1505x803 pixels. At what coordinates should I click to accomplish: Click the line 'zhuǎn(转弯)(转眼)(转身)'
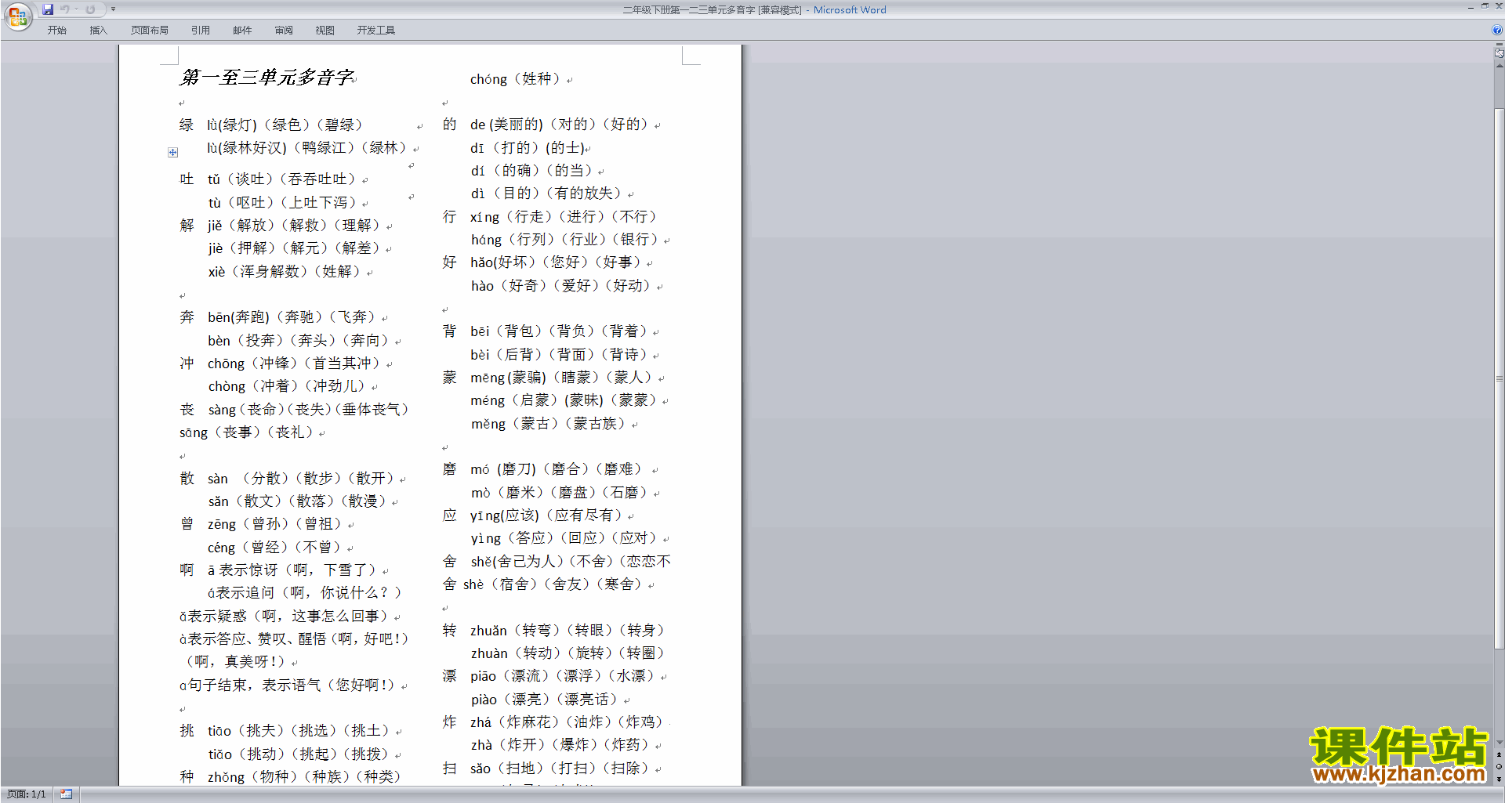click(x=568, y=631)
